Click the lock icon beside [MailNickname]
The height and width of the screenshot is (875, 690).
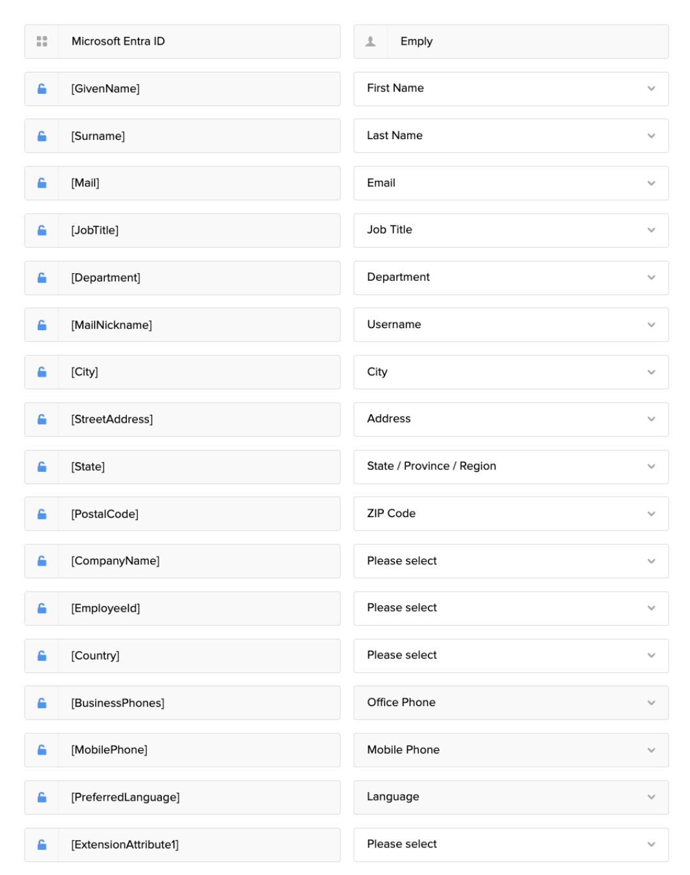[x=42, y=325]
